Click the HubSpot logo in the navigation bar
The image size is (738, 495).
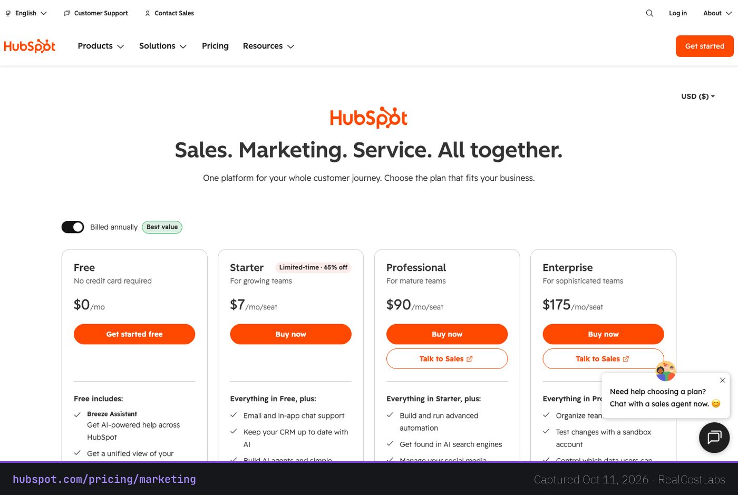[30, 46]
